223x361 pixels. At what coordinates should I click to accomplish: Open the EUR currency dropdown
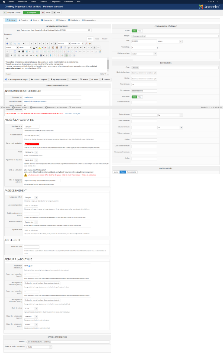(170, 41)
